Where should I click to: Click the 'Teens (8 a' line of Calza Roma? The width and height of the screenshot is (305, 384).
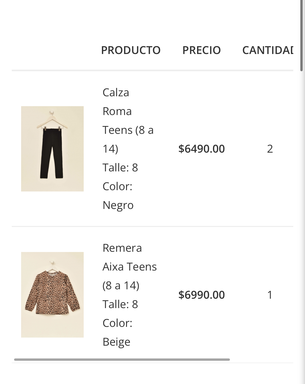128,130
